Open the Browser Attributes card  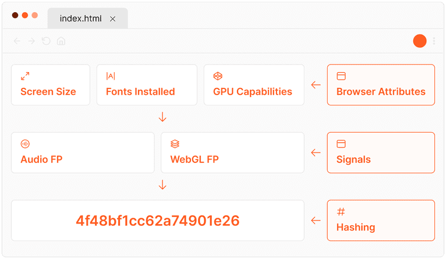[381, 85]
